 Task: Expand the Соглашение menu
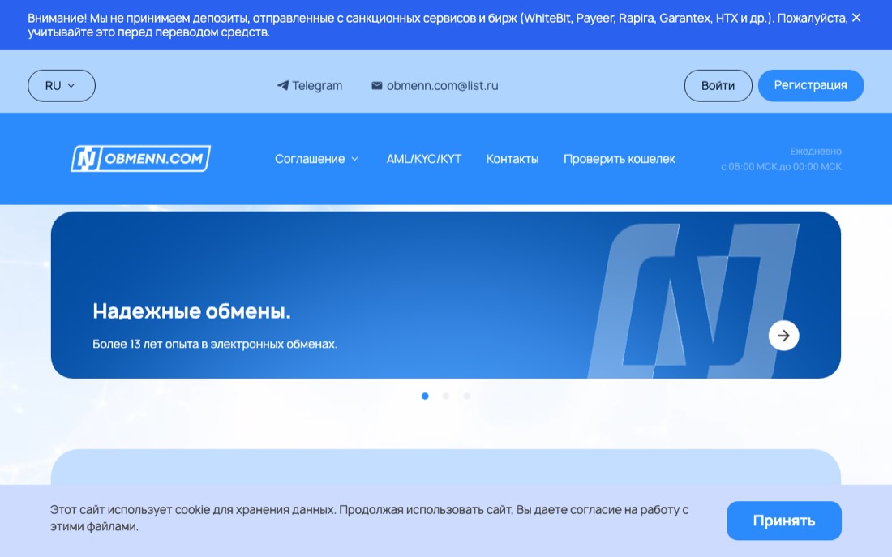[317, 159]
